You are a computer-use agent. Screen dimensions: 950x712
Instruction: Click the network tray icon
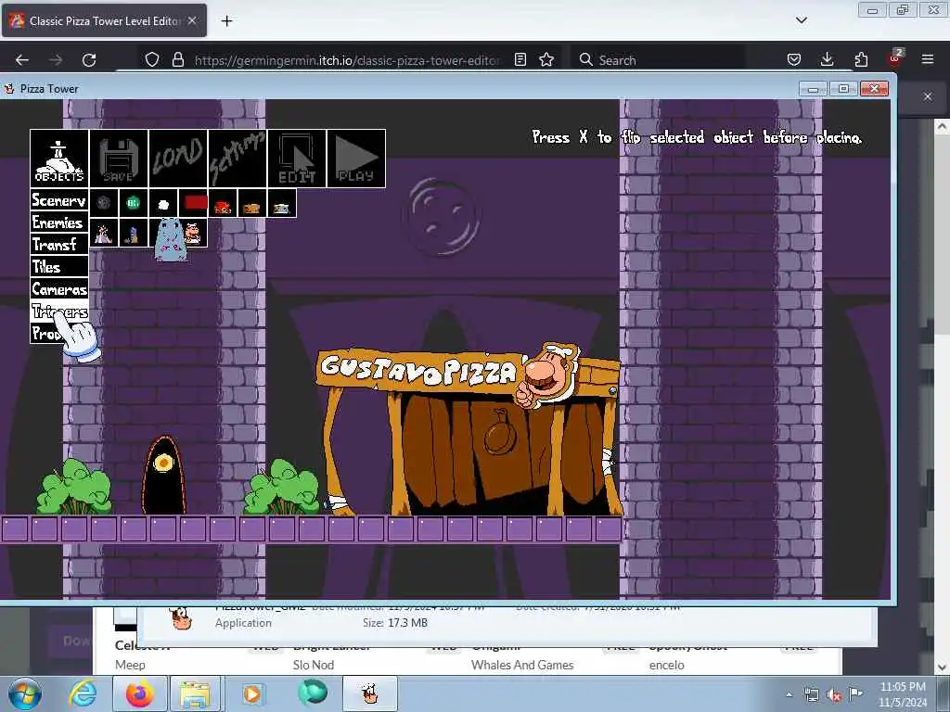click(x=811, y=695)
